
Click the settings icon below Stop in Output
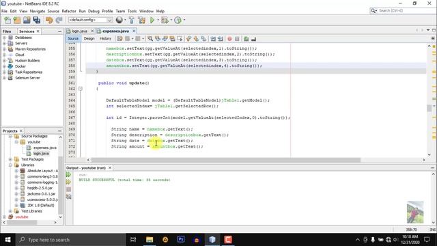[68, 197]
